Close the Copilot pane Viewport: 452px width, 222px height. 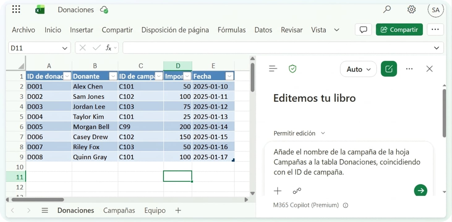tap(429, 69)
